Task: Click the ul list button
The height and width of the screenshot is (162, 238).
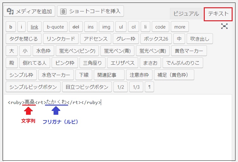Action: [121, 27]
